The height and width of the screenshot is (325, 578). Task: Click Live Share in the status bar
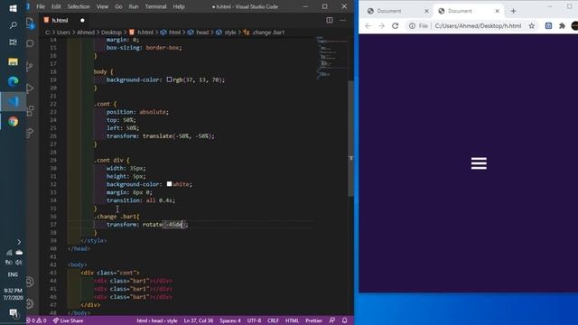(69, 320)
